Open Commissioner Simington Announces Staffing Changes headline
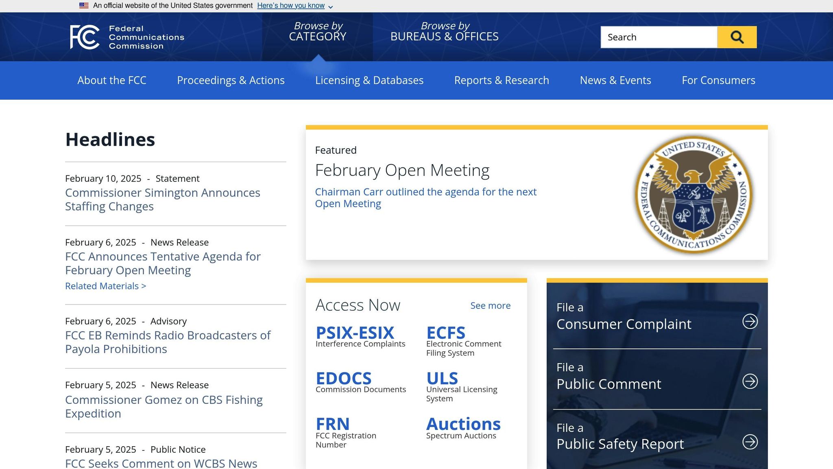The width and height of the screenshot is (833, 469). click(163, 199)
